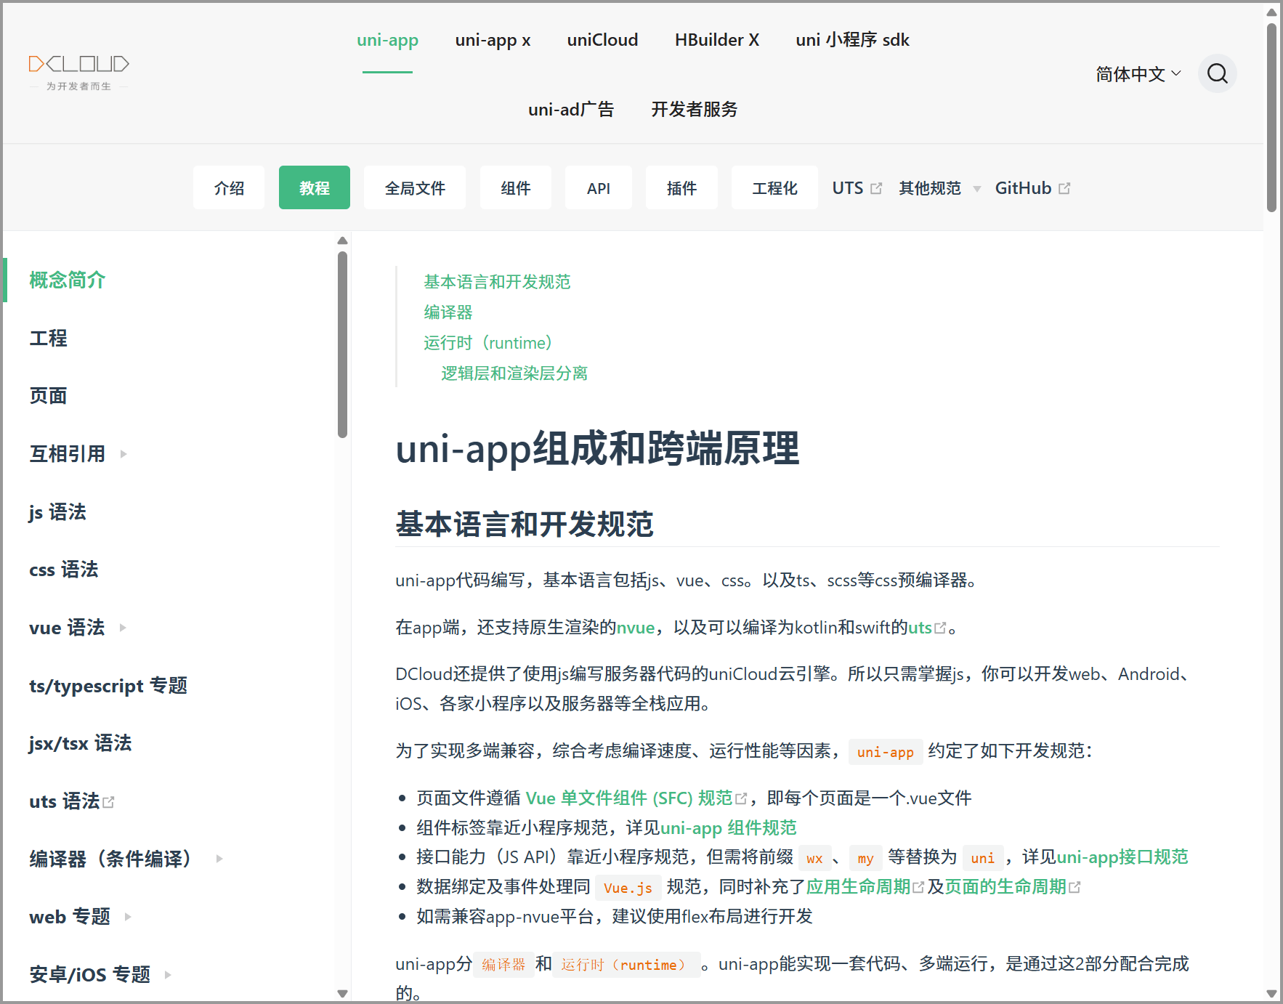Follow the 逻辑层和渲染层分离 contents link
This screenshot has height=1004, width=1283.
514,373
